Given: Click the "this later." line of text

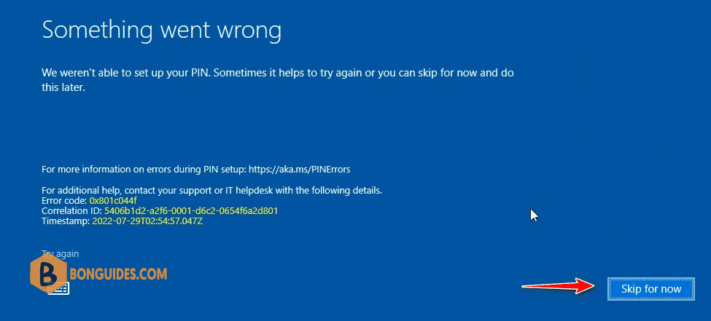Looking at the screenshot, I should 63,88.
